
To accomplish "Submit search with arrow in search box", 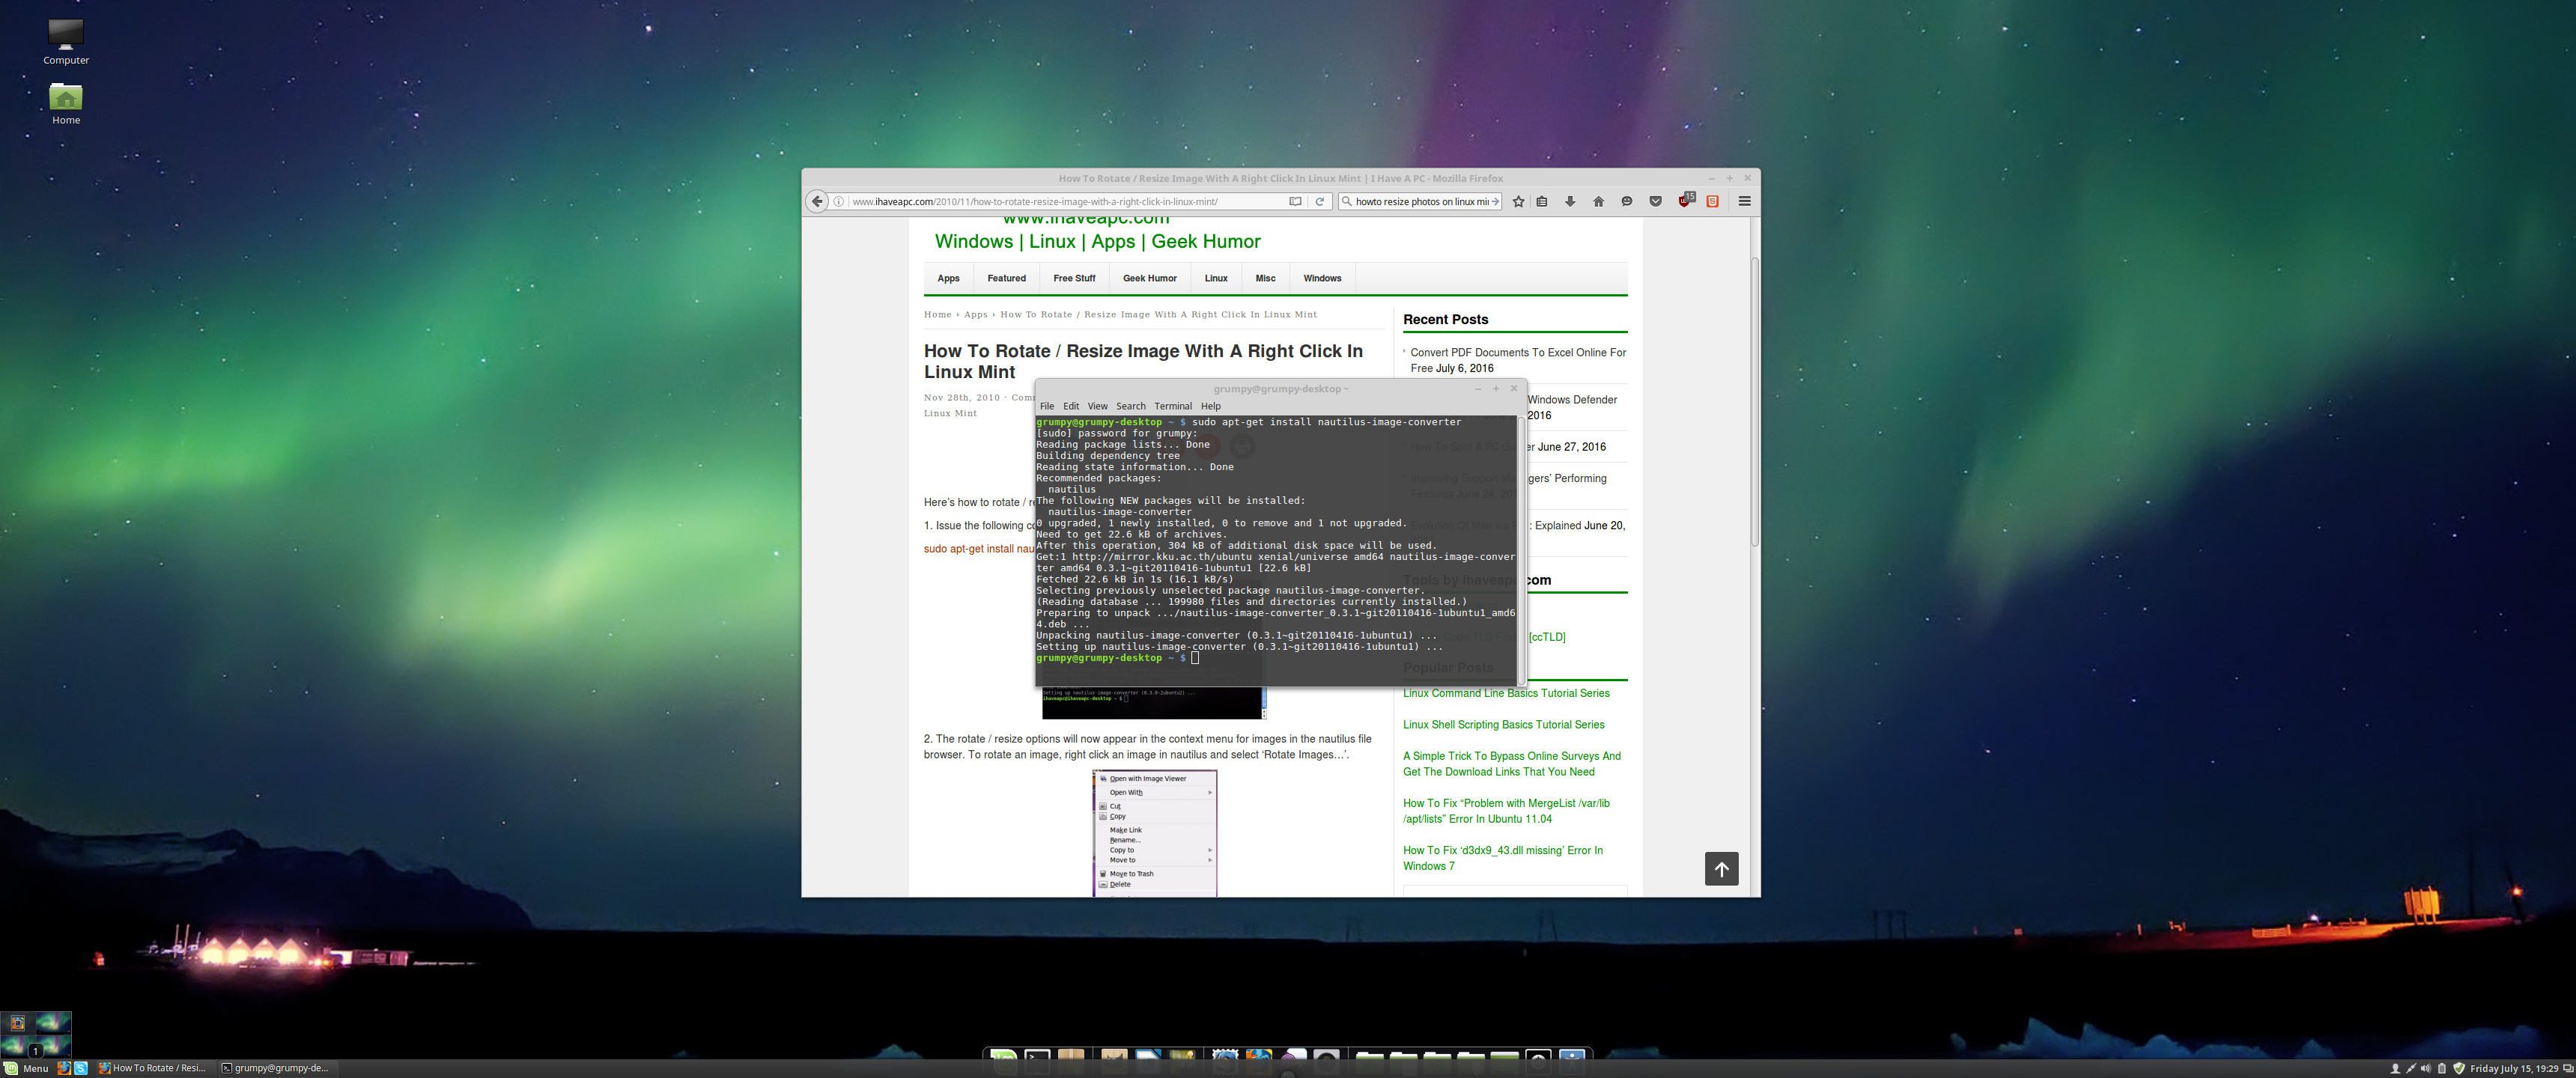I will [1495, 201].
